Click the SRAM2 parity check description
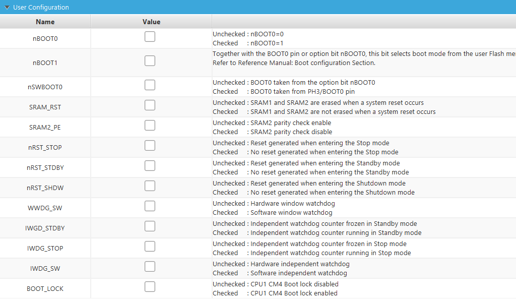 point(272,127)
